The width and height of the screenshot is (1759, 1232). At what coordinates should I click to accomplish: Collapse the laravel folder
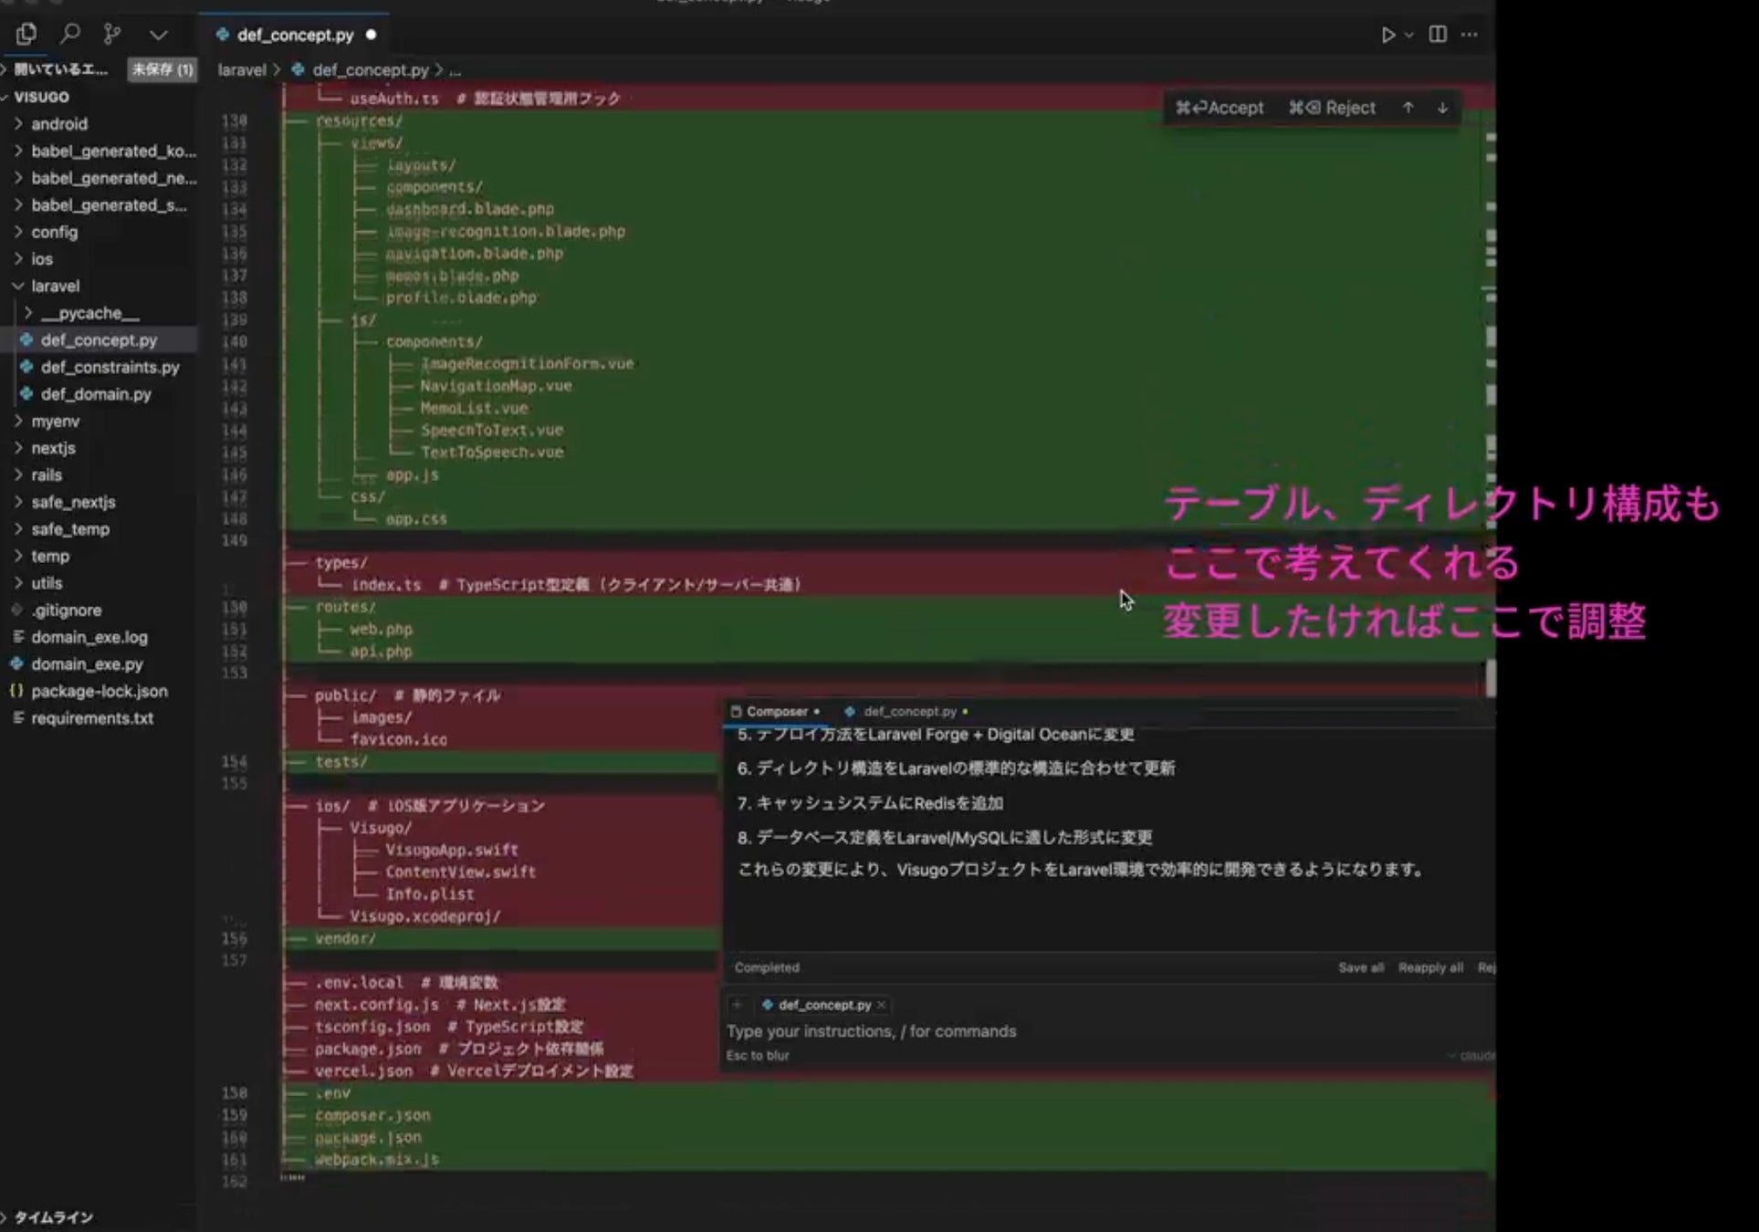[x=55, y=287]
